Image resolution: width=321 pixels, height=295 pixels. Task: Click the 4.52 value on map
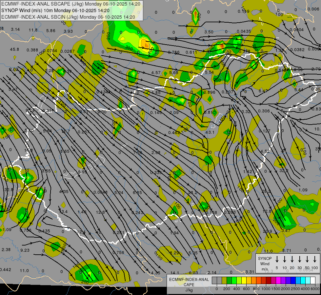[x=265, y=151]
